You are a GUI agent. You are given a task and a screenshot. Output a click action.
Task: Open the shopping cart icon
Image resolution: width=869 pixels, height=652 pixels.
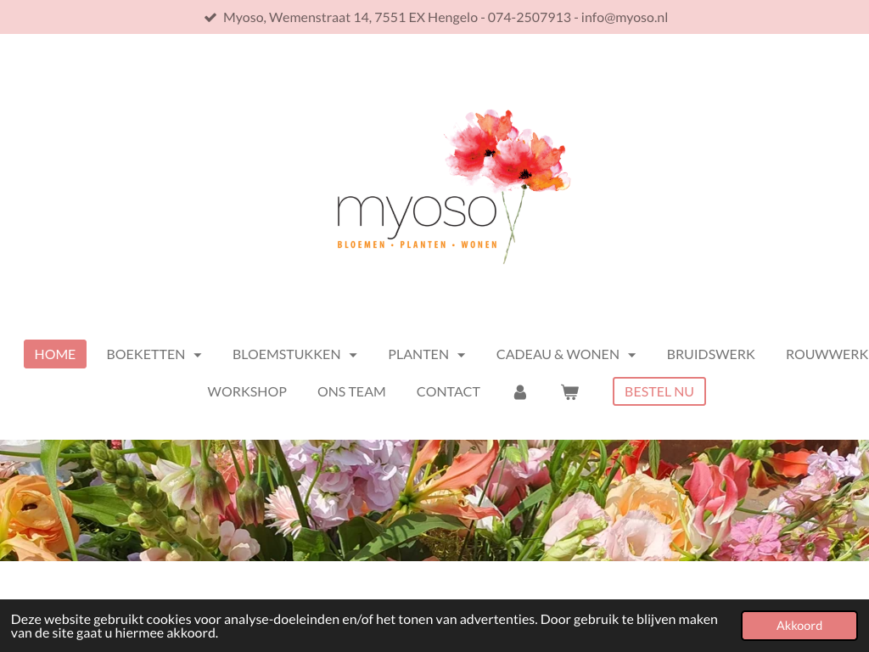[x=569, y=392]
